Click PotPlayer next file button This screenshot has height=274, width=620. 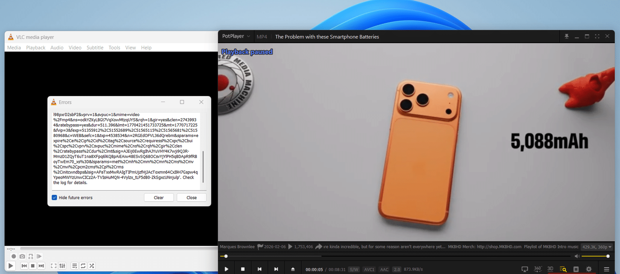[276, 269]
